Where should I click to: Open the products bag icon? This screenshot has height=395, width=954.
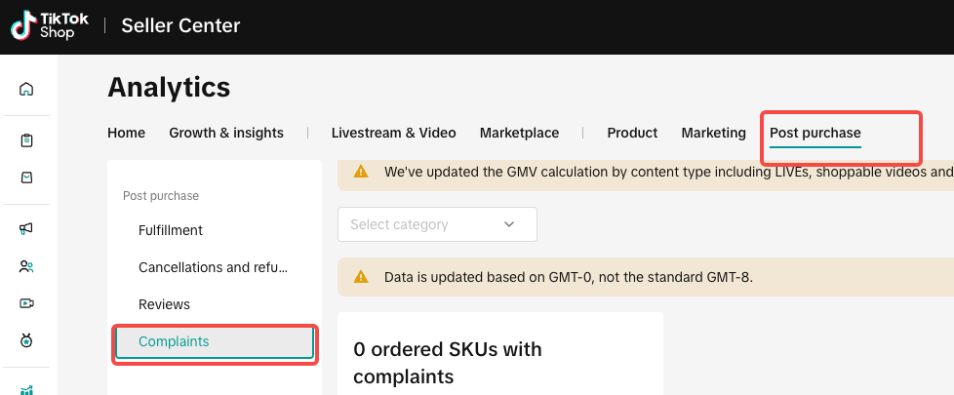coord(27,178)
